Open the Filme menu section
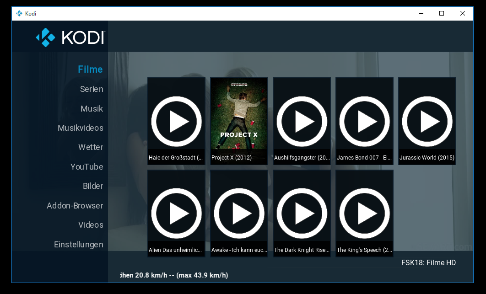 (x=90, y=69)
